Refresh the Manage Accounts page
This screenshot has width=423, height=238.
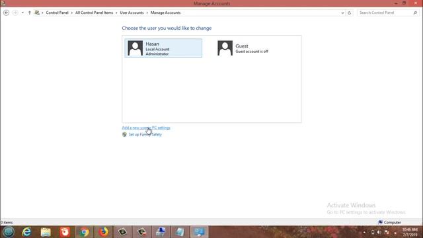coord(350,13)
